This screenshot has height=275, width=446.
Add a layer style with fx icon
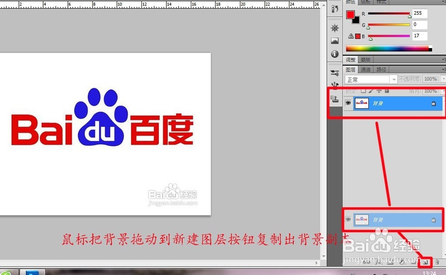pyautogui.click(x=379, y=262)
